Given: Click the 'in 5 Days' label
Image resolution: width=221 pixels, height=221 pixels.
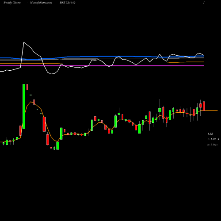Looking at the screenshot, I should click(213, 145).
